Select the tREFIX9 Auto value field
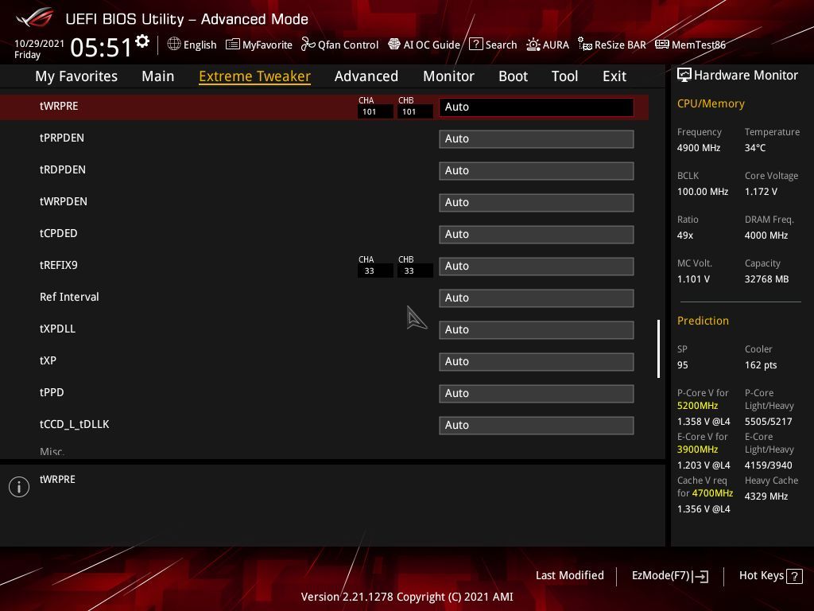The width and height of the screenshot is (814, 611). [537, 266]
